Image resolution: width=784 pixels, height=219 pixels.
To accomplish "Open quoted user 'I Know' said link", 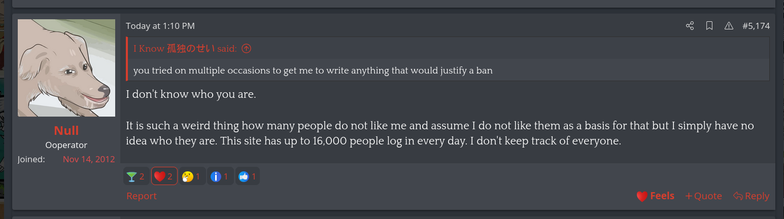I will (185, 49).
